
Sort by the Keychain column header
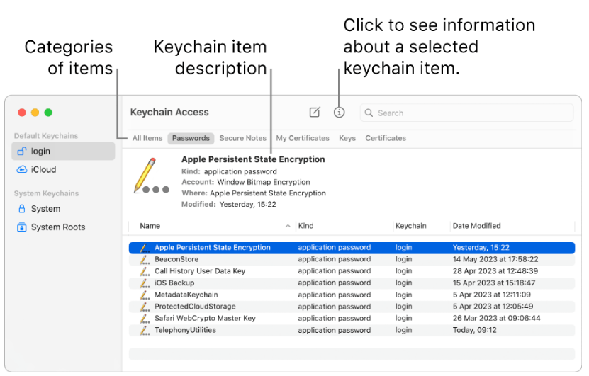[411, 226]
